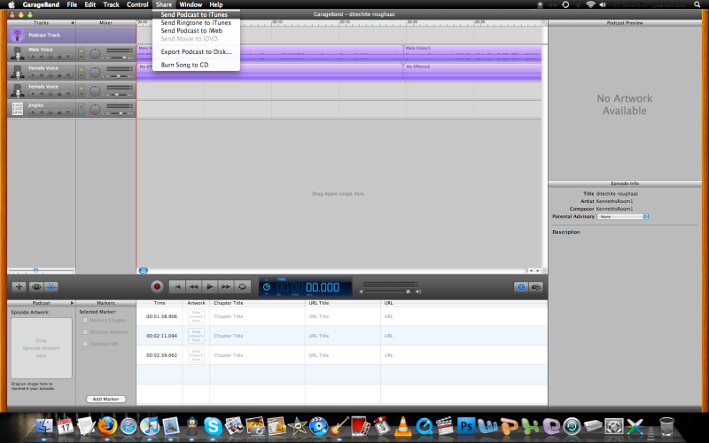The height and width of the screenshot is (443, 709).
Task: Open the Parental Advisory dropdown
Action: tap(623, 216)
